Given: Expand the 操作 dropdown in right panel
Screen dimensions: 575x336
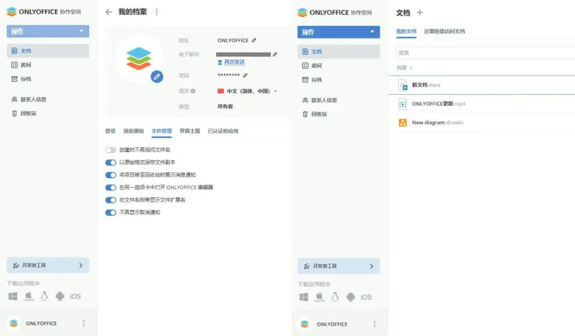Looking at the screenshot, I should (339, 32).
